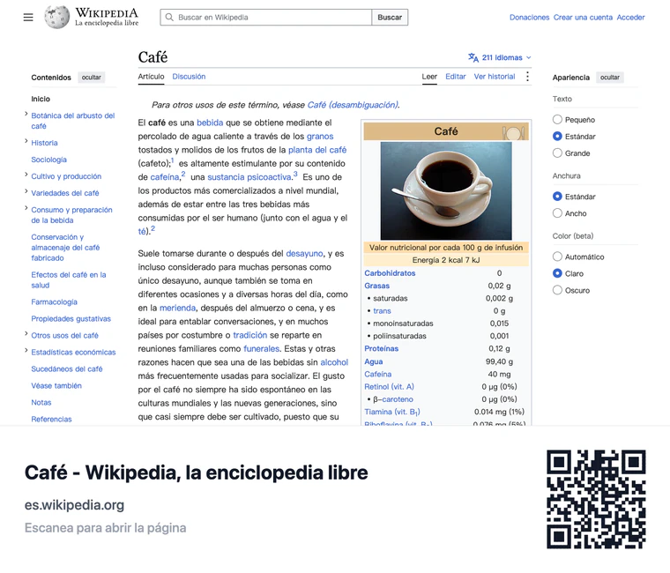Screen dimensions: 670x573
Task: Go to Sucedáneos del café section
Action: point(67,368)
